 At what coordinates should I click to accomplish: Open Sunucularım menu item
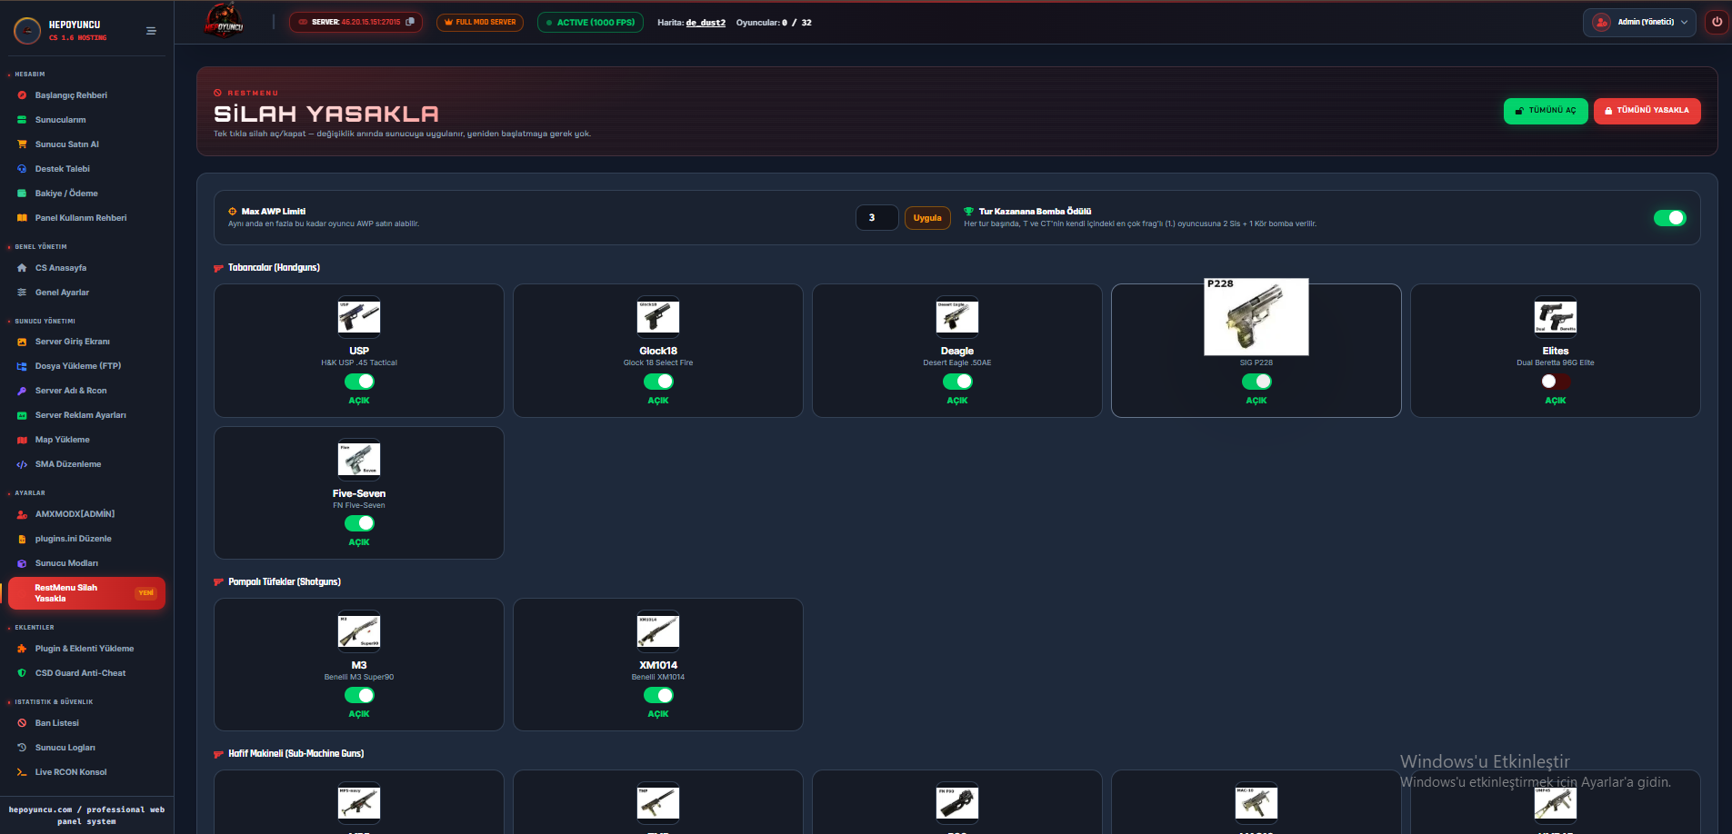60,120
